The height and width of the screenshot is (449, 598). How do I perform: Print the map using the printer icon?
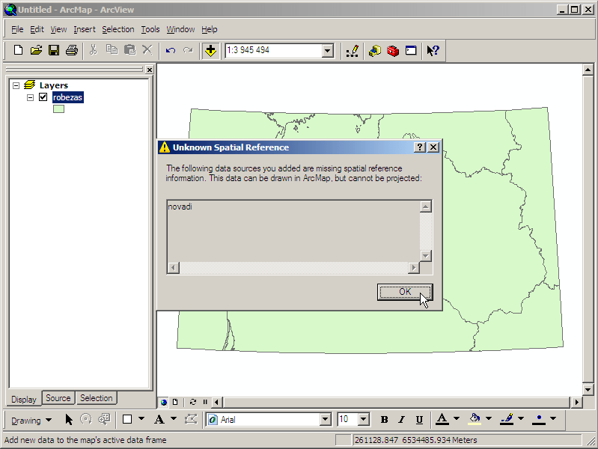point(72,50)
